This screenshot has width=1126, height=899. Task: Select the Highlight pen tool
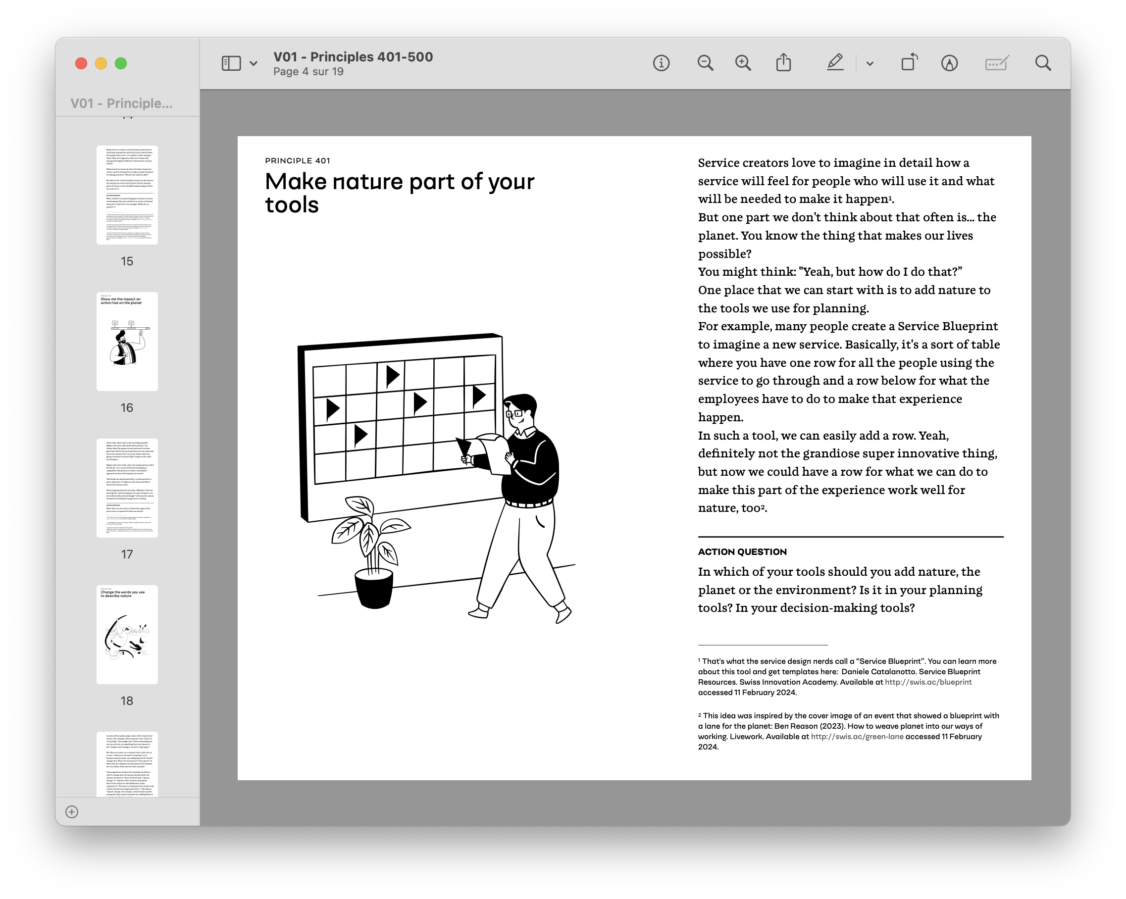point(835,63)
